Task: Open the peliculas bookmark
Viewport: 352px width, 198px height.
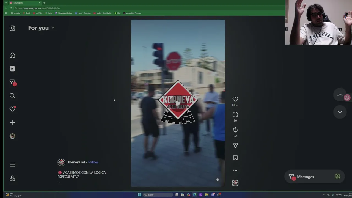Action: (x=15, y=13)
